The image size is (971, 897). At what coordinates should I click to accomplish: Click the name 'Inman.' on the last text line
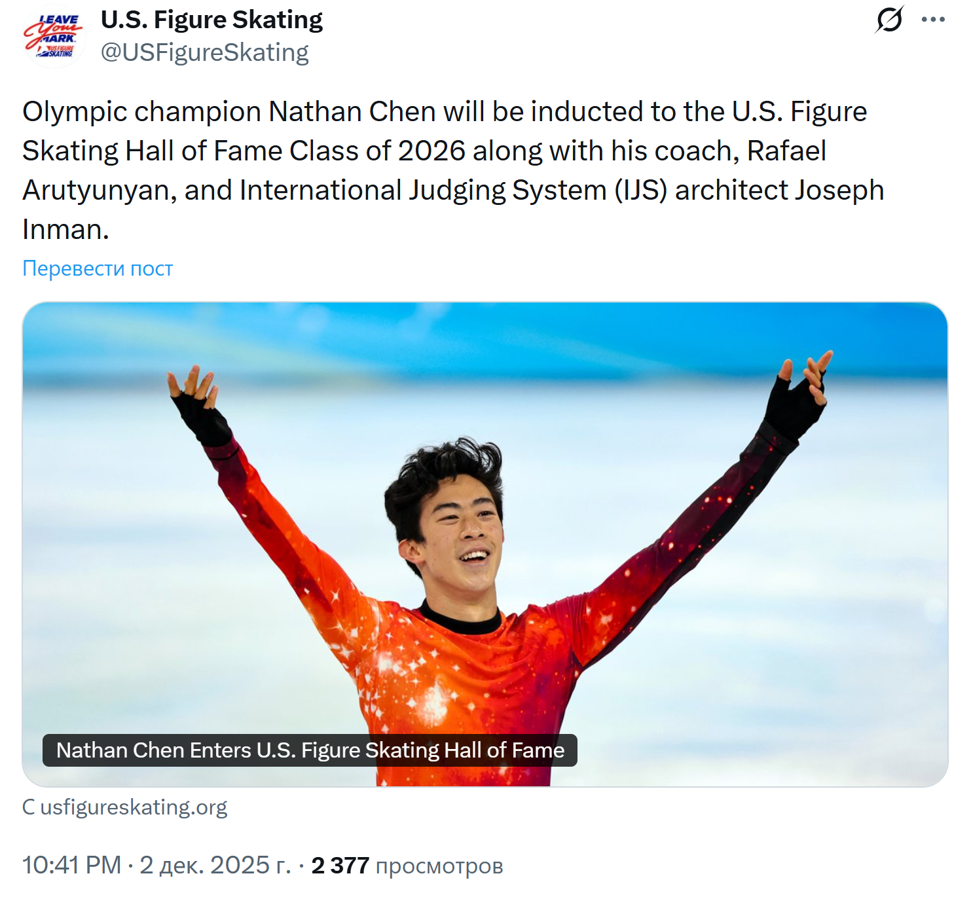click(x=65, y=230)
